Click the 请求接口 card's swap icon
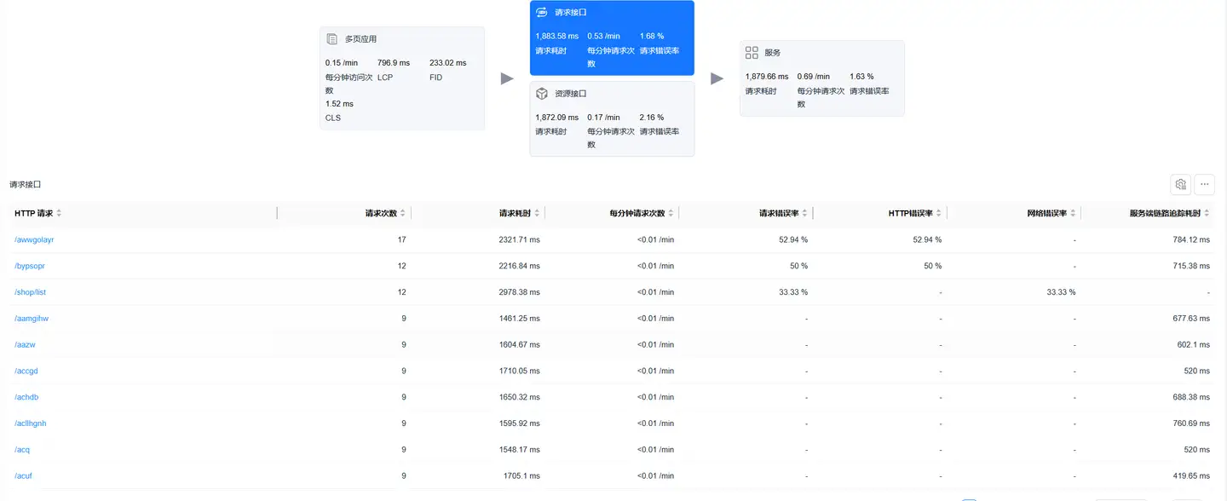The image size is (1227, 501). (542, 13)
